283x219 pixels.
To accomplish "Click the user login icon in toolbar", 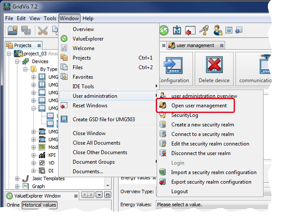I will (217, 31).
